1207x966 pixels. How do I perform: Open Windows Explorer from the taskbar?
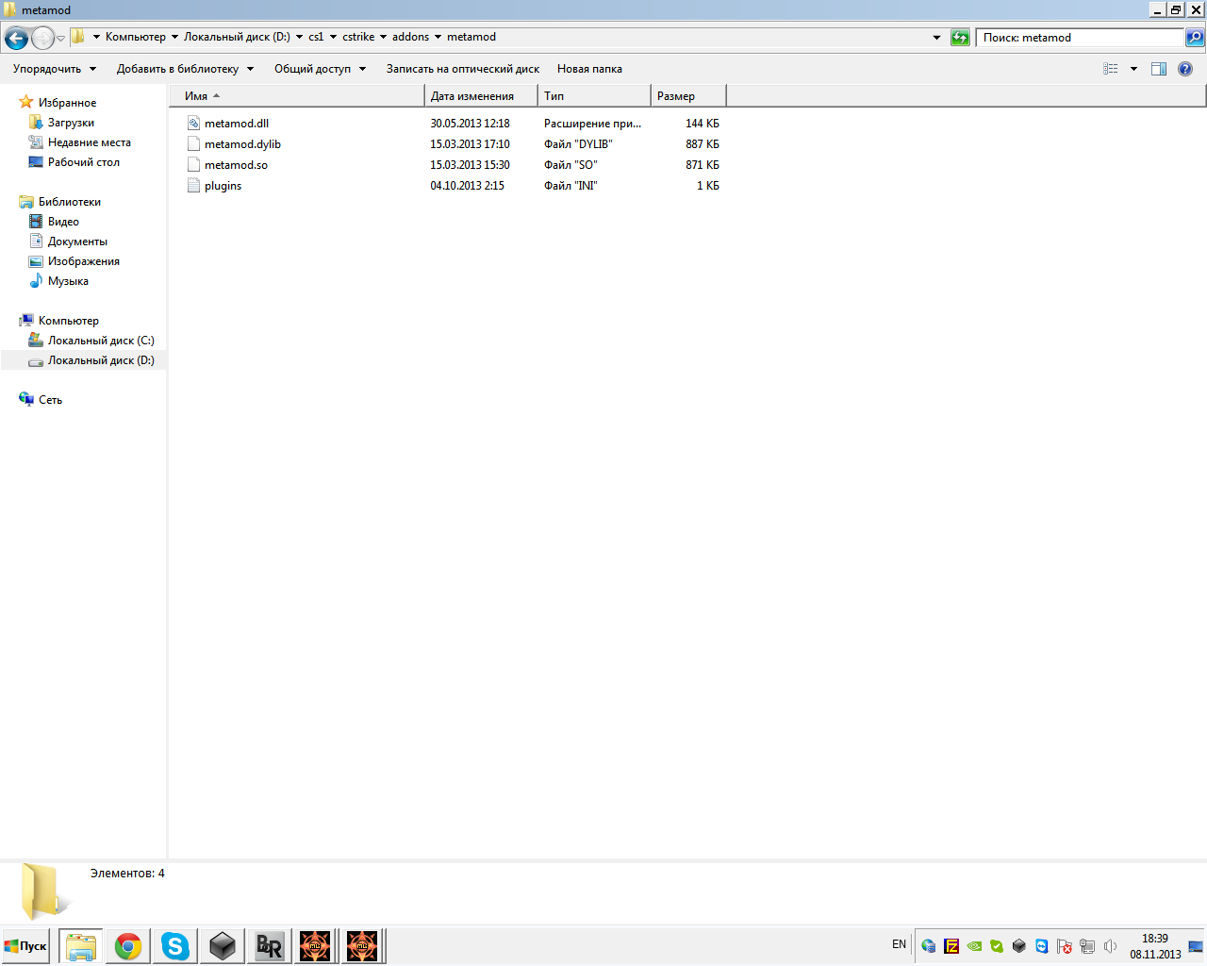[x=81, y=946]
